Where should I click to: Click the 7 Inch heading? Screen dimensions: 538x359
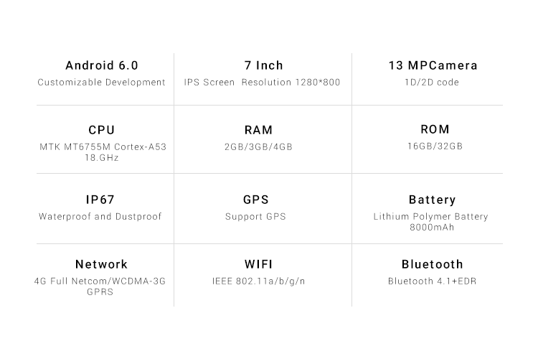pyautogui.click(x=264, y=65)
